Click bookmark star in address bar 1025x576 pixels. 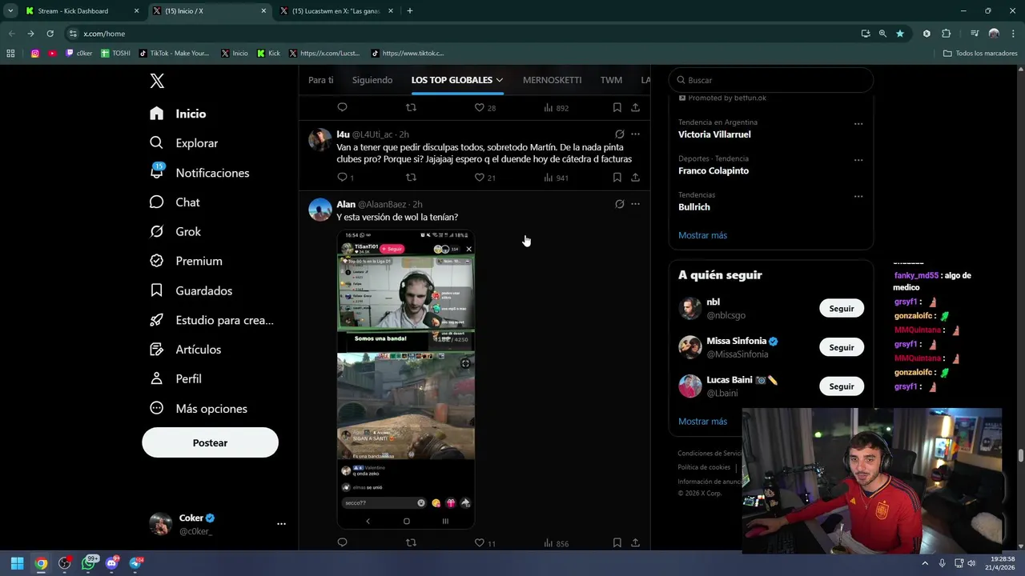(900, 34)
